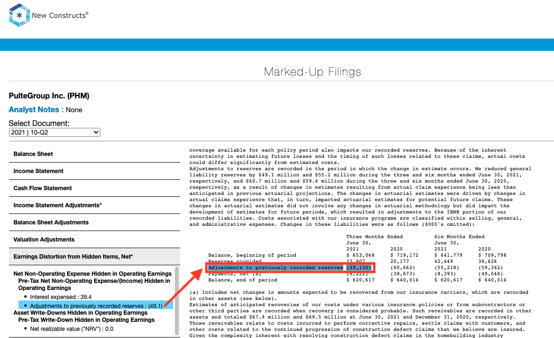
Task: Click the 42,449 reserves provided value
Action: pos(443,261)
